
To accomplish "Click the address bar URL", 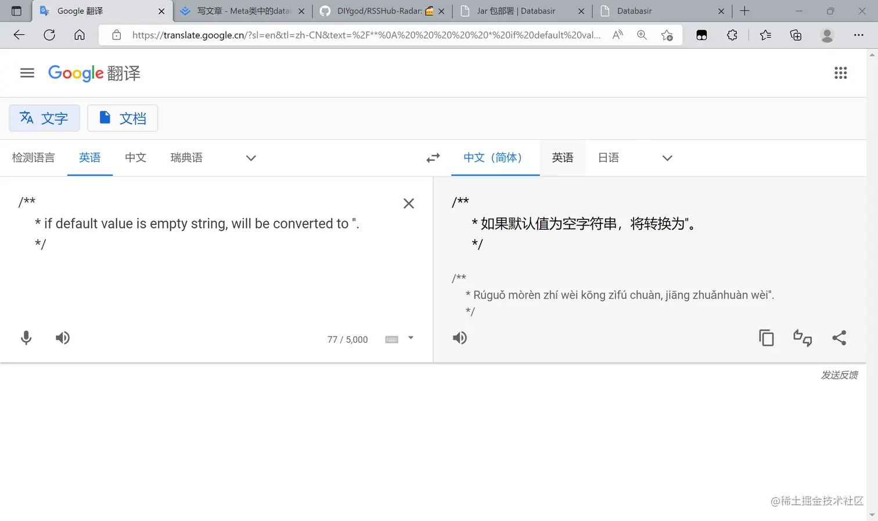I will pyautogui.click(x=366, y=35).
